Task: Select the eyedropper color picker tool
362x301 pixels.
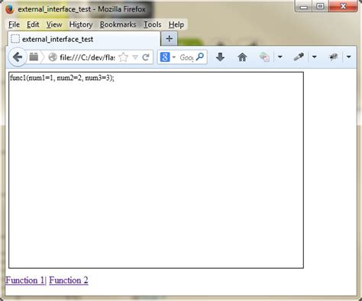Action: click(x=299, y=57)
